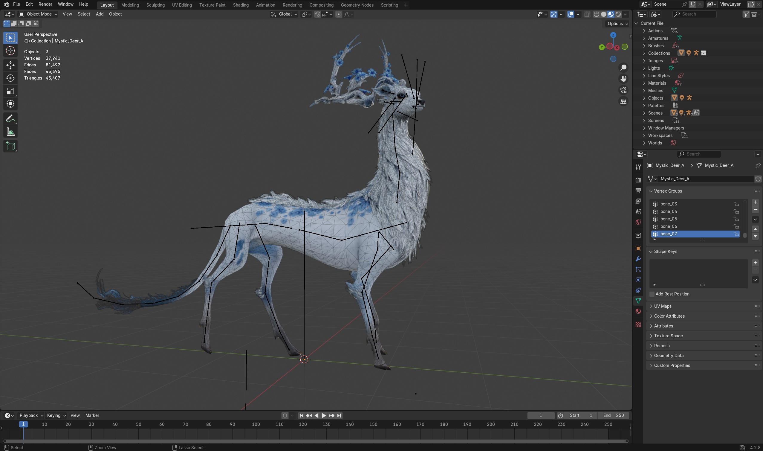
Task: Enable Add Rest Position checkbox
Action: point(652,294)
